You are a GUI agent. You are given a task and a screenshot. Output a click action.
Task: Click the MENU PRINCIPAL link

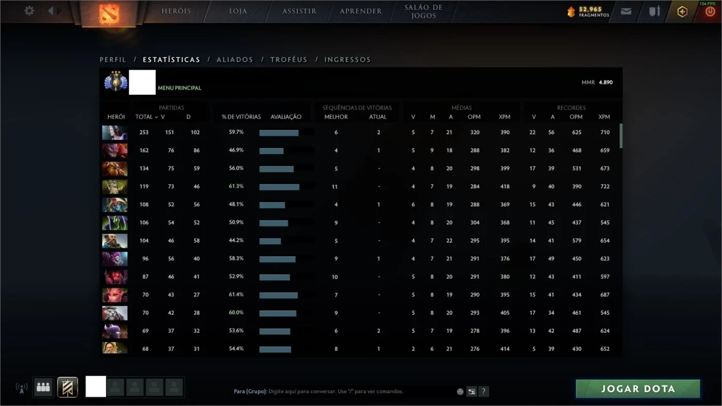[x=179, y=88]
